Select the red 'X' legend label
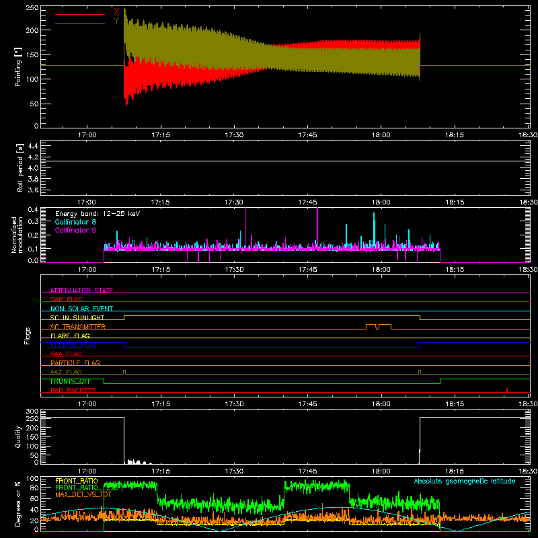The height and width of the screenshot is (538, 538). click(x=116, y=12)
